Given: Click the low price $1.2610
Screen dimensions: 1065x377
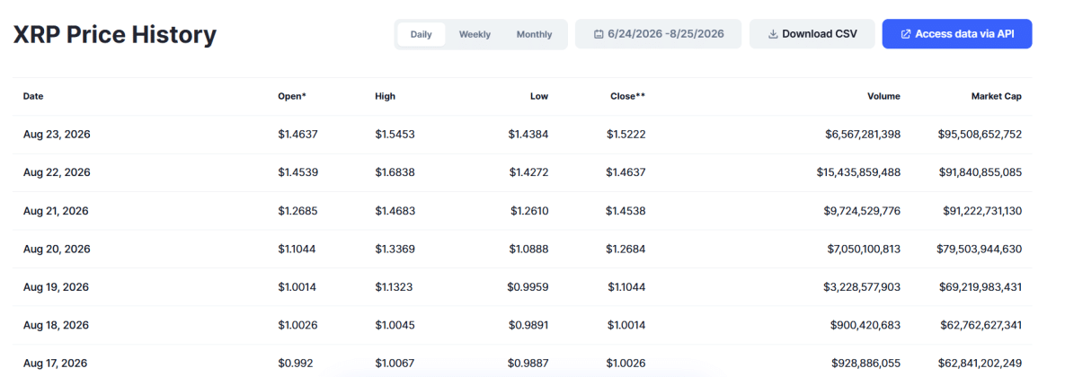Looking at the screenshot, I should click(x=529, y=211).
